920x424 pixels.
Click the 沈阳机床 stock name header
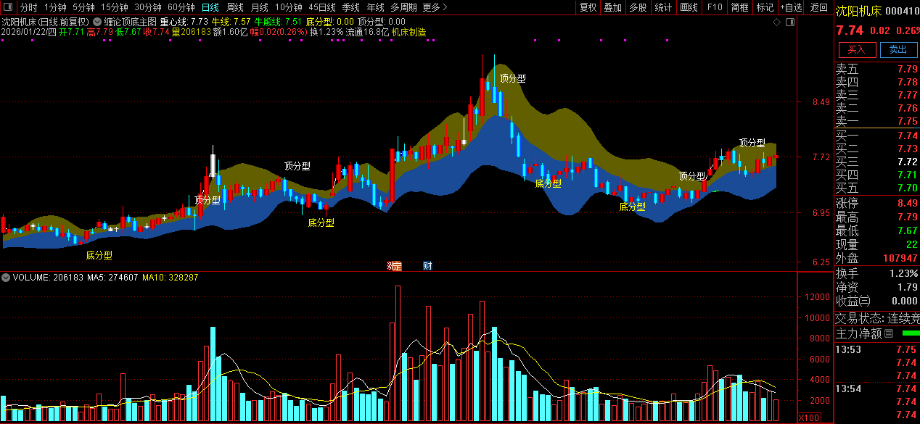858,11
